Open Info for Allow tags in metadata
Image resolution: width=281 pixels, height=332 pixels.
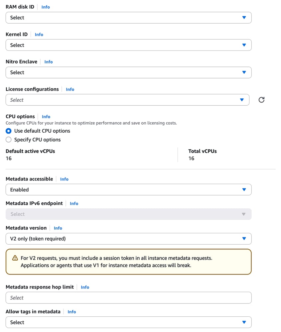(x=72, y=312)
